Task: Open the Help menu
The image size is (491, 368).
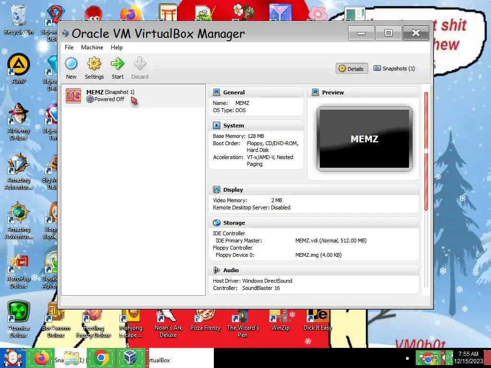Action: coord(117,47)
